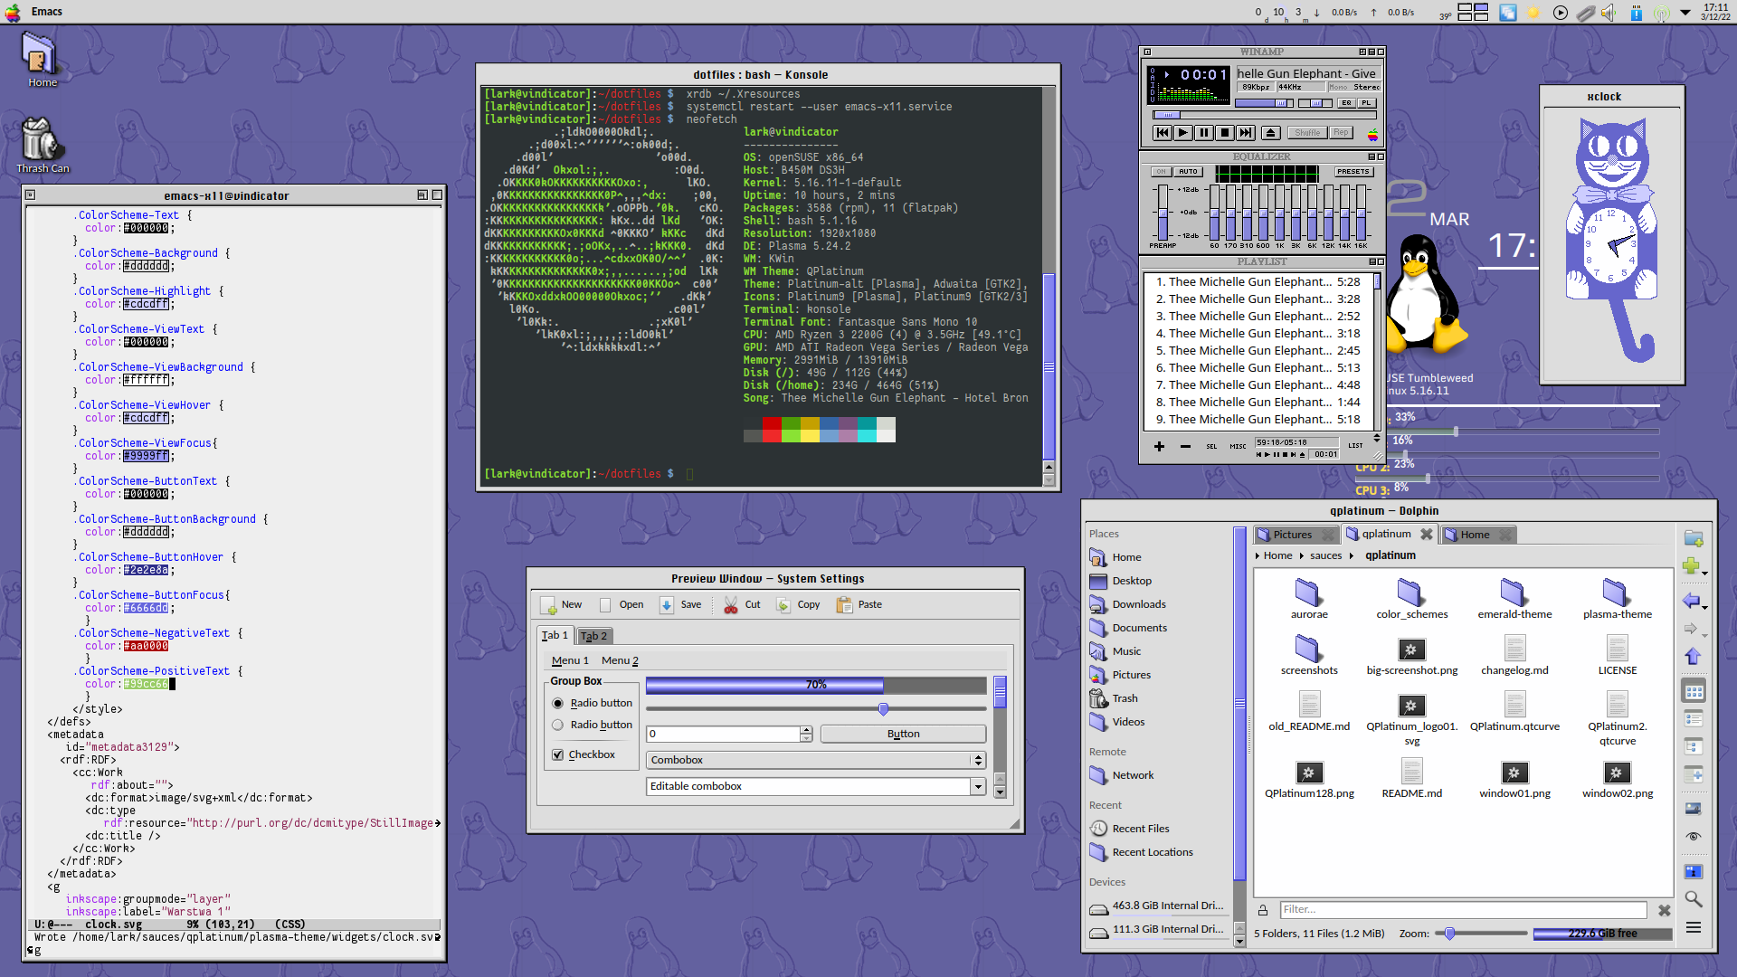
Task: Switch to Tab 2 in Preview Window
Action: [x=593, y=636]
